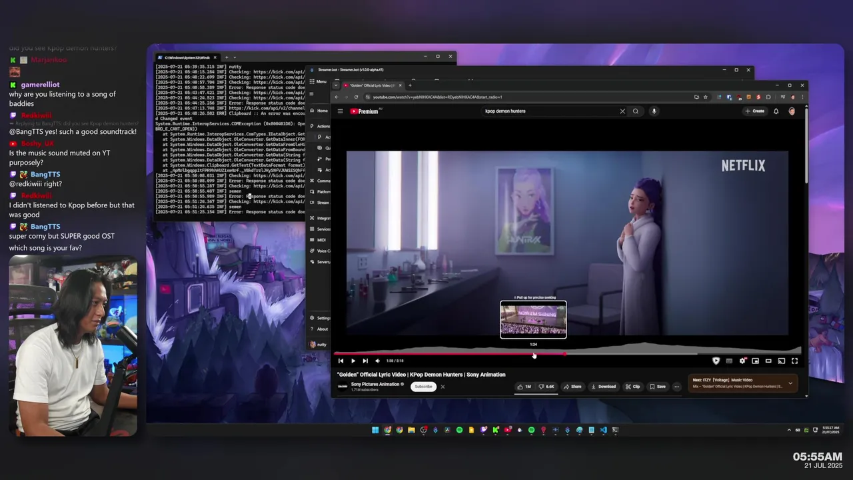Open the browser tab search dropdown
This screenshot has height=480, width=853.
pyautogui.click(x=336, y=85)
